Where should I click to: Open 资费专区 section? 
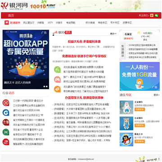[x=127, y=23]
